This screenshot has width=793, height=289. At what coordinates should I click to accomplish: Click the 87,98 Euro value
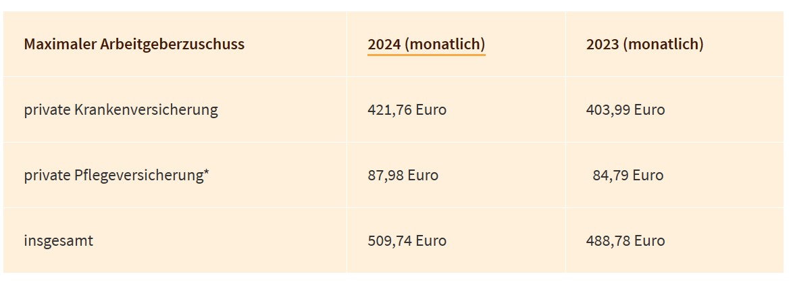tap(403, 175)
